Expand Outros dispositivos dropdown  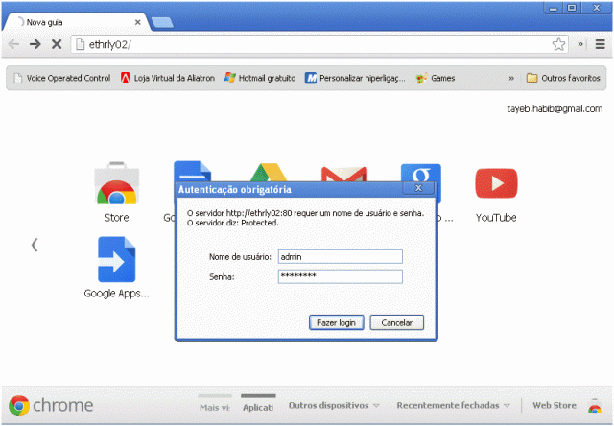[334, 406]
